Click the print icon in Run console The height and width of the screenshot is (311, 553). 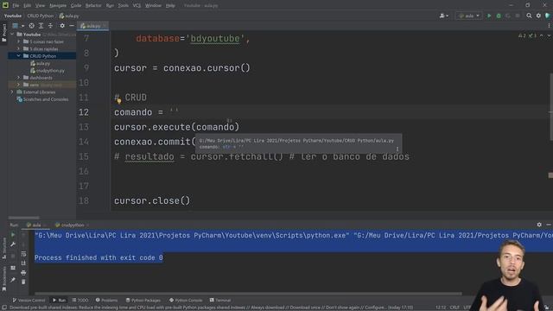(23, 273)
